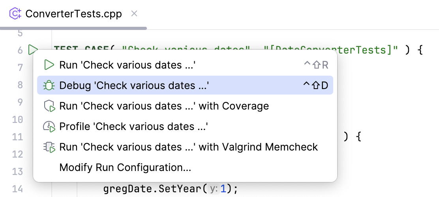The width and height of the screenshot is (439, 197).
Task: Open Modify Run Configuration...
Action: pos(125,167)
